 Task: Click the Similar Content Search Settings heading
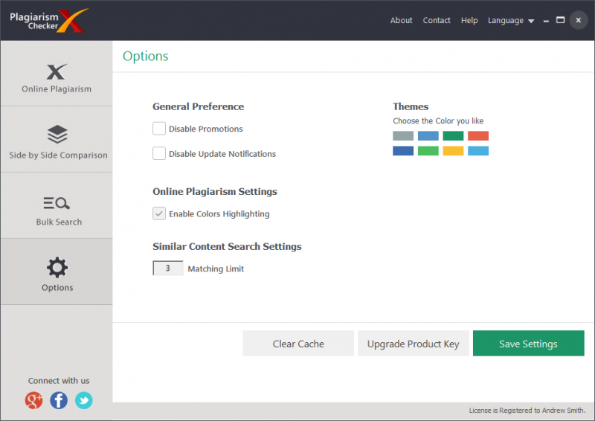tap(227, 246)
